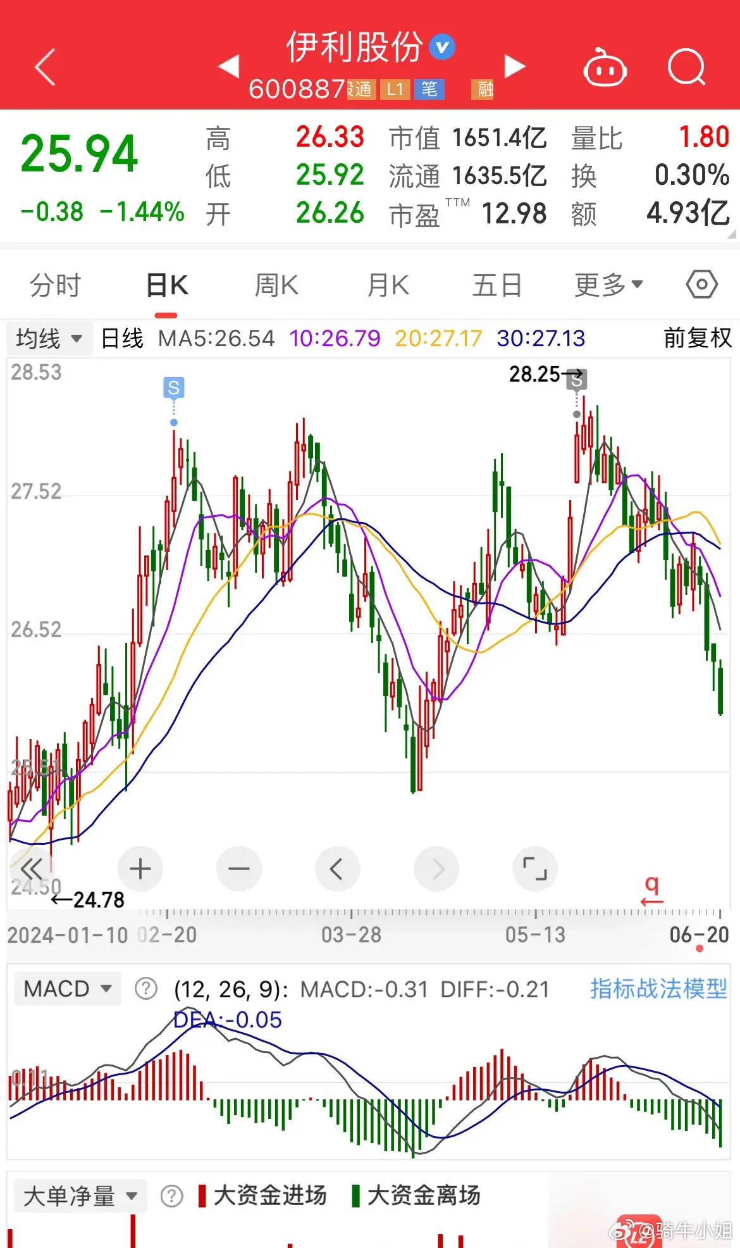Move chart right with the right chevron button
This screenshot has width=740, height=1248.
(x=436, y=868)
